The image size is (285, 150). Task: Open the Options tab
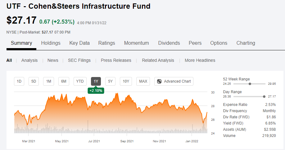click(x=219, y=43)
